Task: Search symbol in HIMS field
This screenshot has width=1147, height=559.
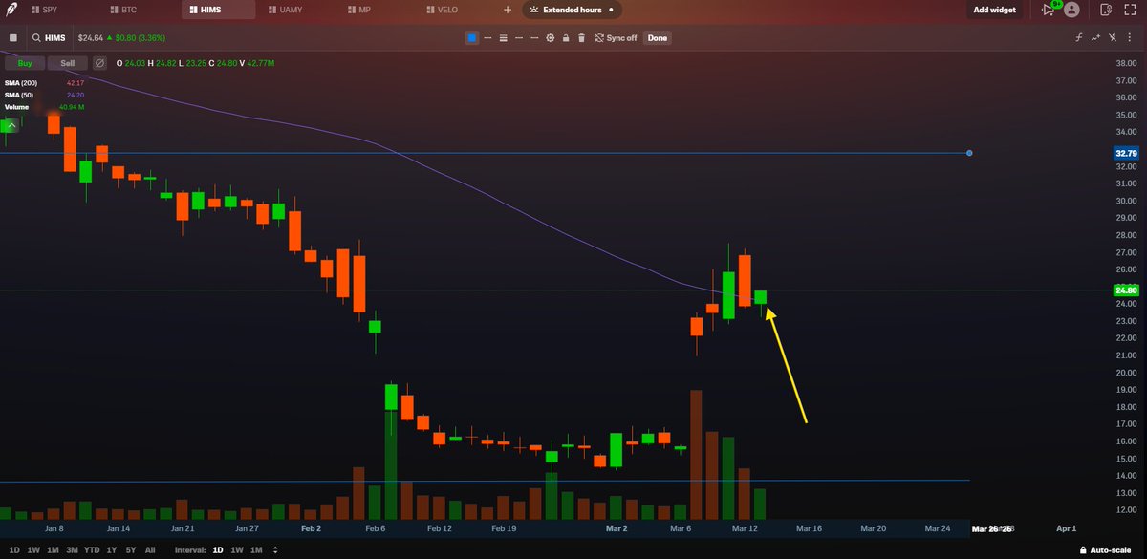Action: coord(51,38)
